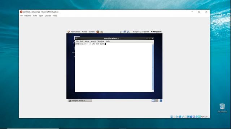Click the VirtualBox keyboard capture status icon
The width and height of the screenshot is (231, 129).
click(x=199, y=117)
